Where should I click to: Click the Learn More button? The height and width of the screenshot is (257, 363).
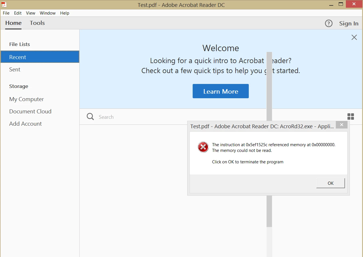(220, 91)
